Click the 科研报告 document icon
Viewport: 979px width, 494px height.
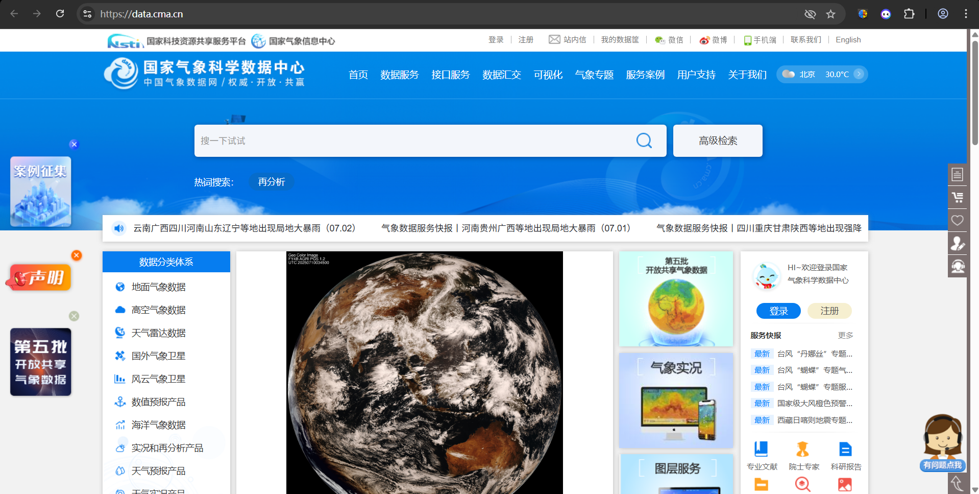click(x=845, y=449)
